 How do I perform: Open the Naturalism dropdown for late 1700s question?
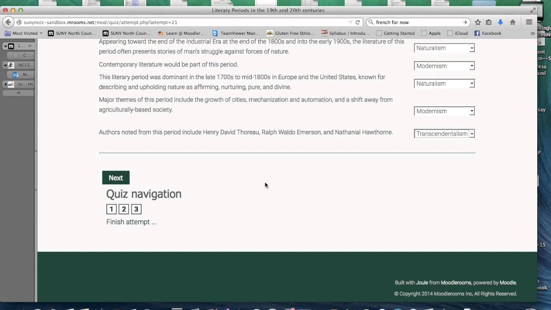tap(444, 84)
